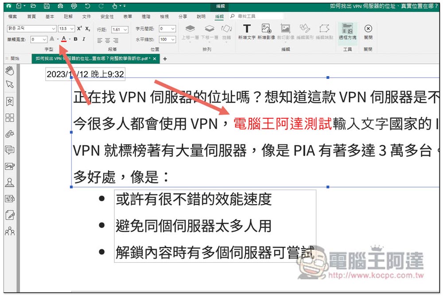
Task: Print the document using the printer icon
Action: tap(74, 6)
